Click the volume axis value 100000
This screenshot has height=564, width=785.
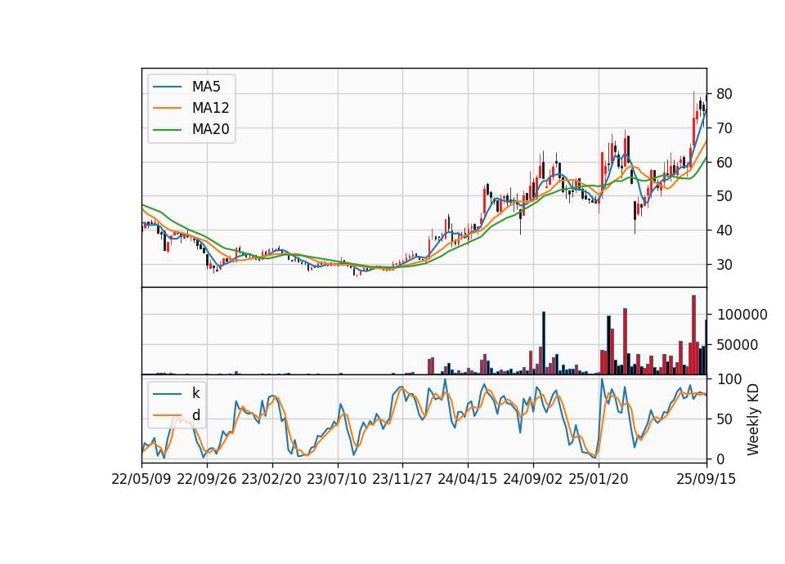click(742, 315)
